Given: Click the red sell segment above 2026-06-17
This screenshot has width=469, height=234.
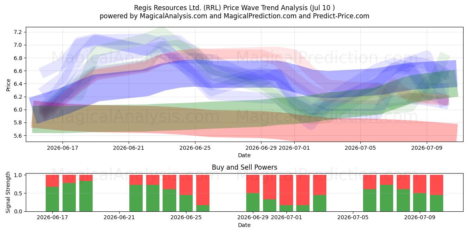Looking at the screenshot, I should (x=52, y=181).
